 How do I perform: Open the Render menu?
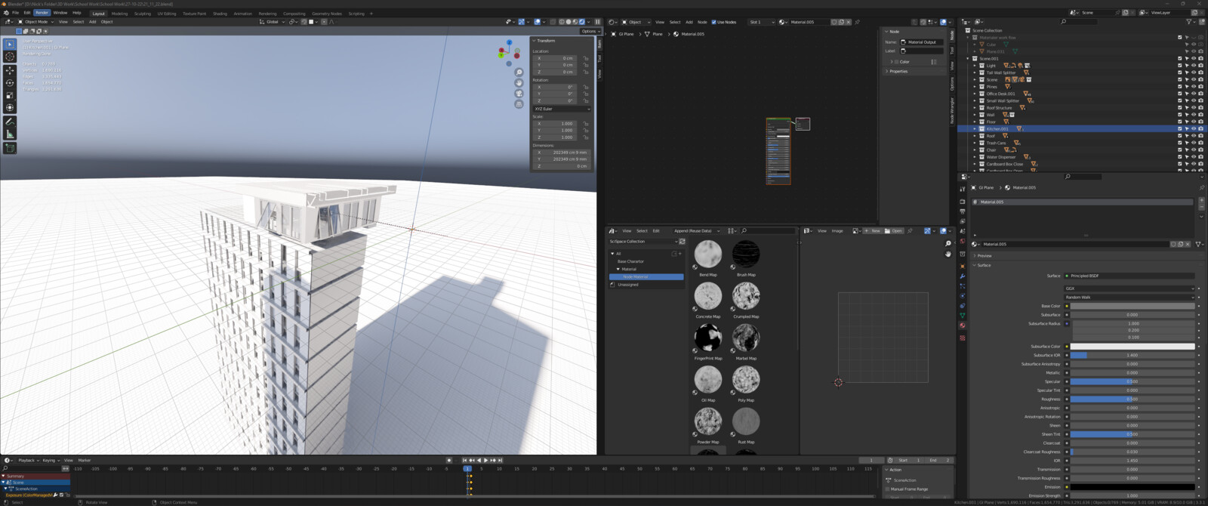click(x=42, y=13)
